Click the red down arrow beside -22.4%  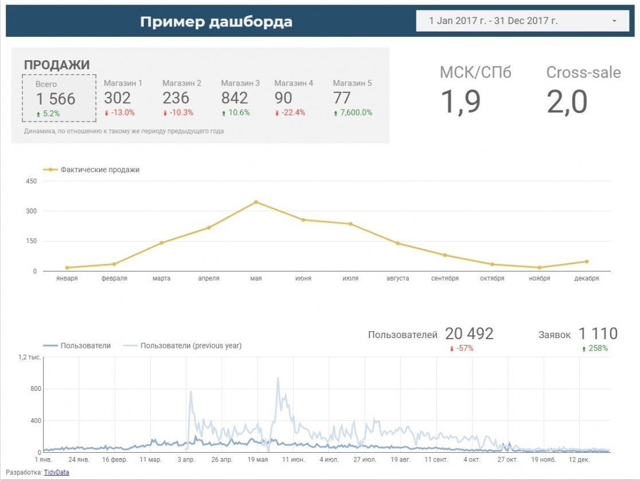point(277,113)
